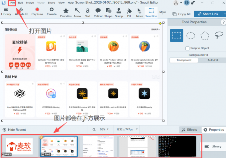Screen dimensions: 226x158
Task: Open the 55% zoom dropdown
Action: pos(104,129)
